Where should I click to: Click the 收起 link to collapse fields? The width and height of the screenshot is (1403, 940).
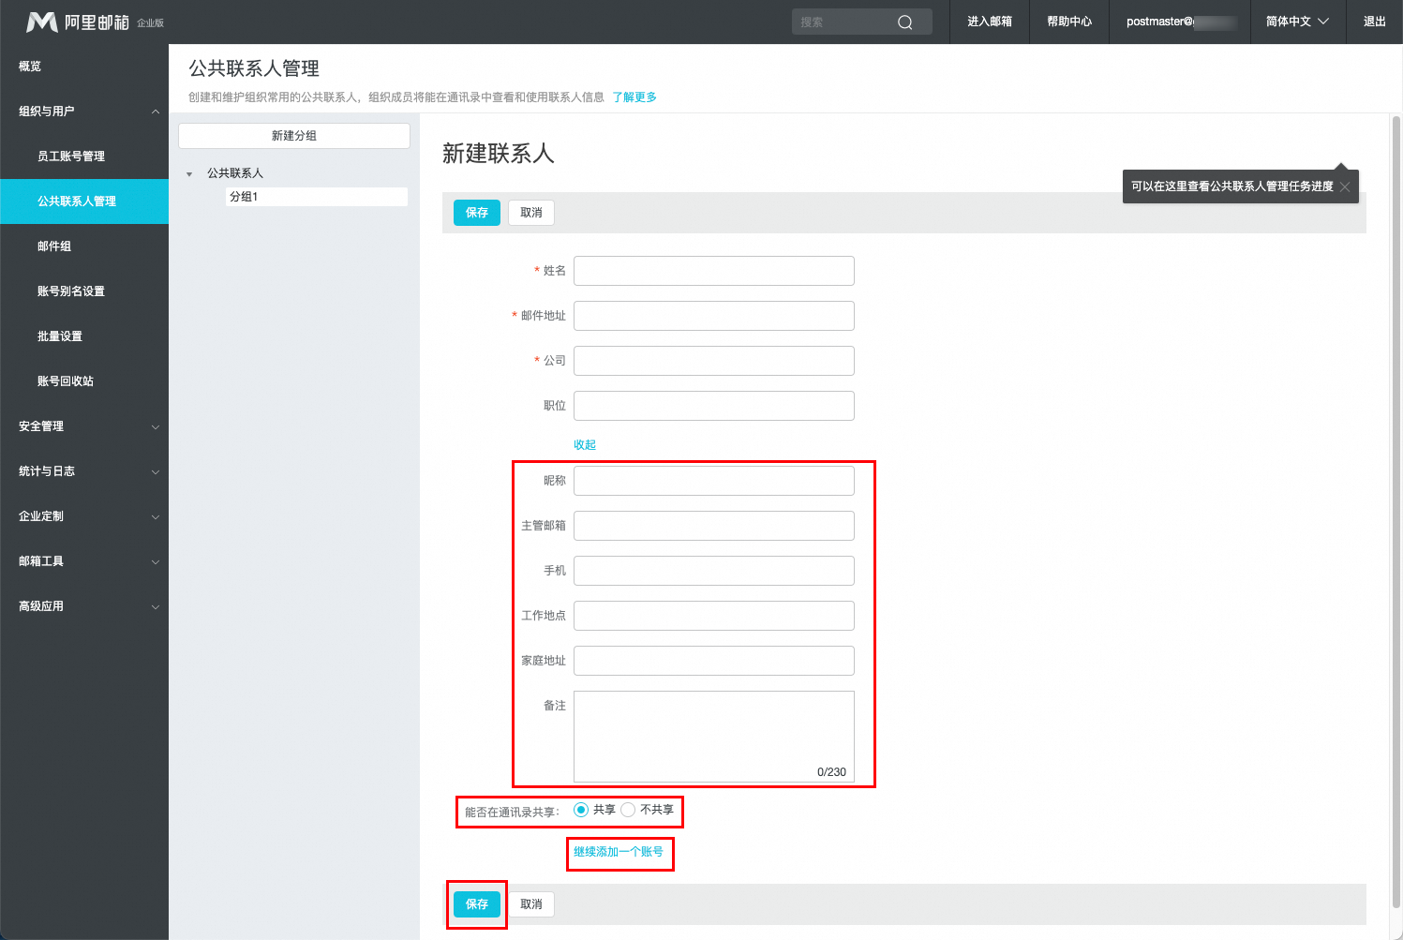pyautogui.click(x=585, y=445)
